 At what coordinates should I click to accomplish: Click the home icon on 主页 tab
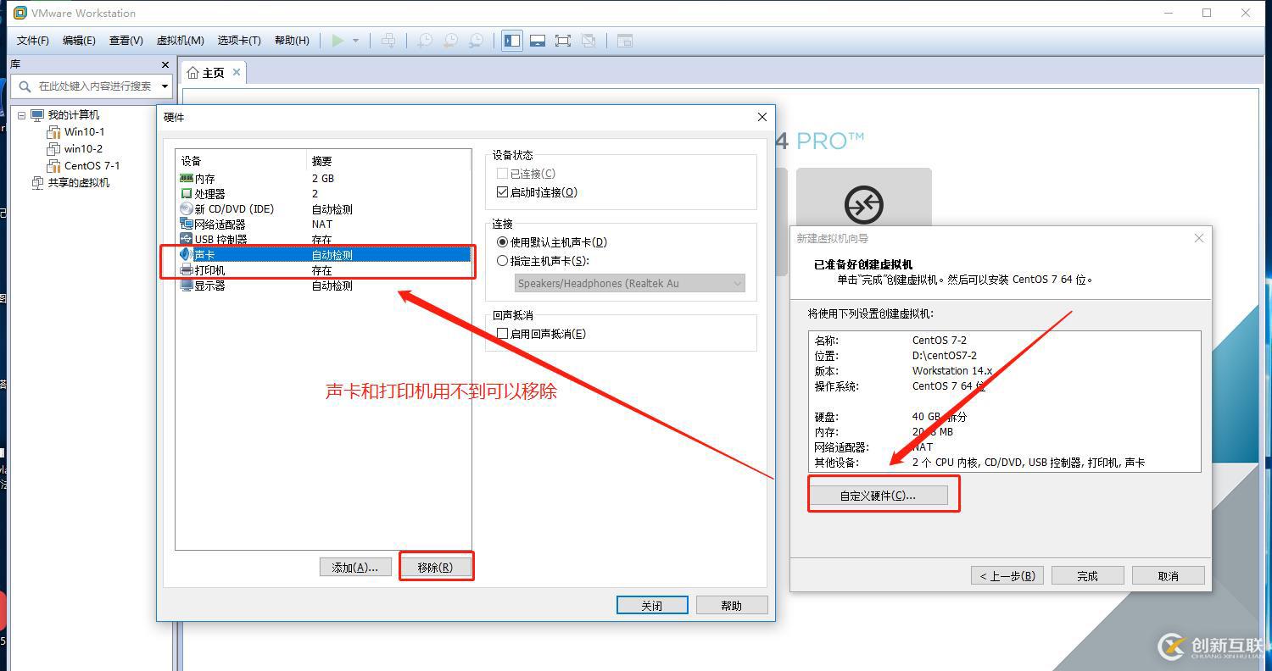point(192,73)
